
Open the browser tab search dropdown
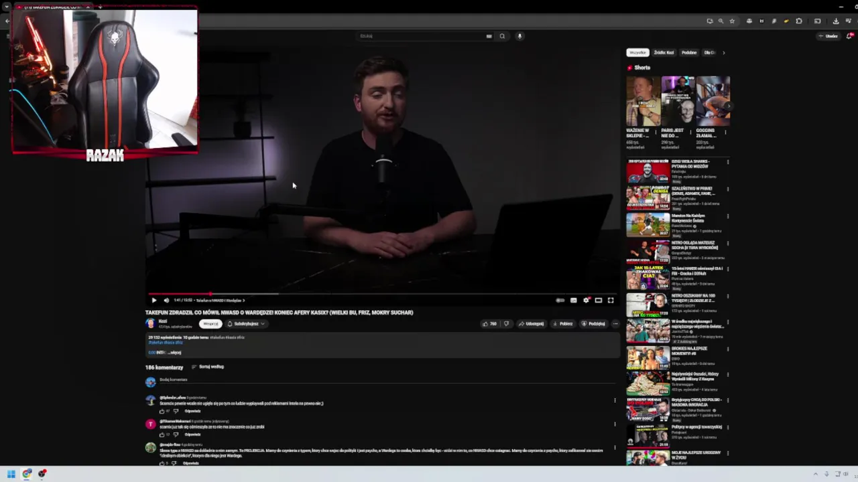[x=6, y=7]
